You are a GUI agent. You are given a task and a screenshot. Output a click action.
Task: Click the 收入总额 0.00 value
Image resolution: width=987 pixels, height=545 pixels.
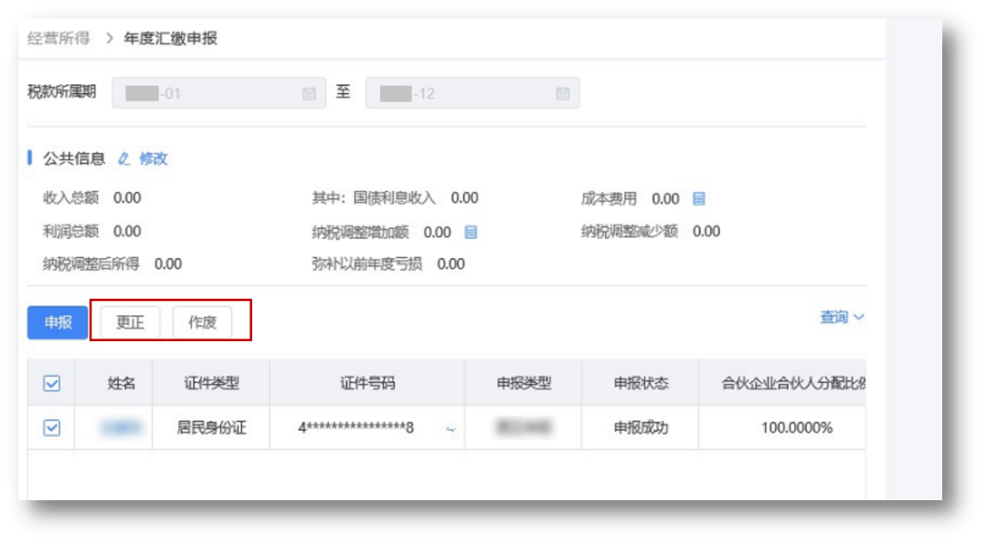click(127, 198)
